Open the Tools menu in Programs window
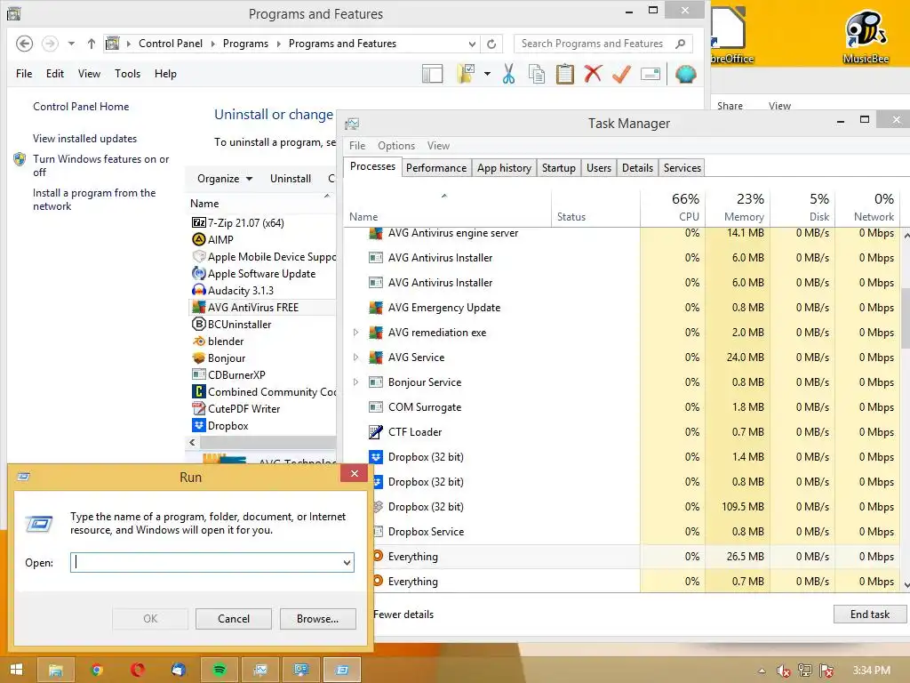The image size is (910, 683). [x=128, y=74]
